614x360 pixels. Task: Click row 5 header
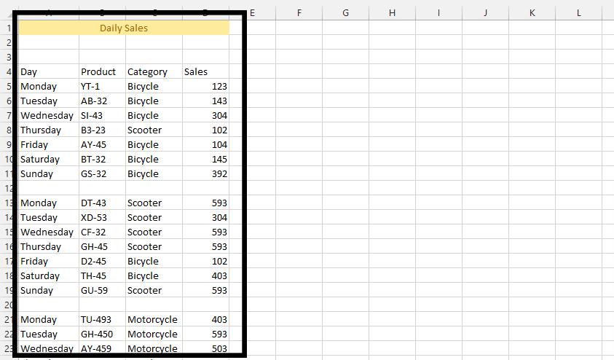point(9,86)
